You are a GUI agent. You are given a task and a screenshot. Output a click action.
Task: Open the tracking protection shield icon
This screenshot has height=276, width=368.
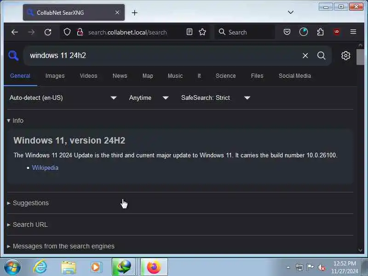(x=67, y=32)
